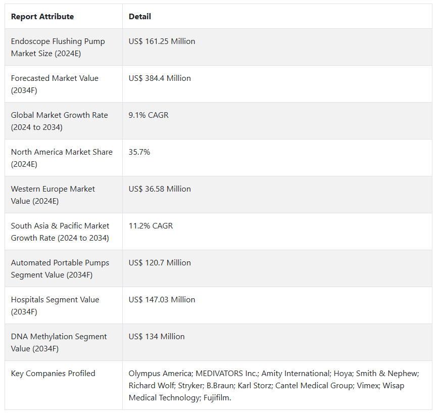Select the South Asia & Pacific growth cell
This screenshot has width=436, height=413.
pos(60,232)
